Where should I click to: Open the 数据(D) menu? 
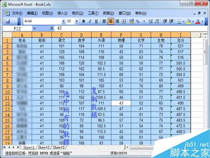(108, 13)
